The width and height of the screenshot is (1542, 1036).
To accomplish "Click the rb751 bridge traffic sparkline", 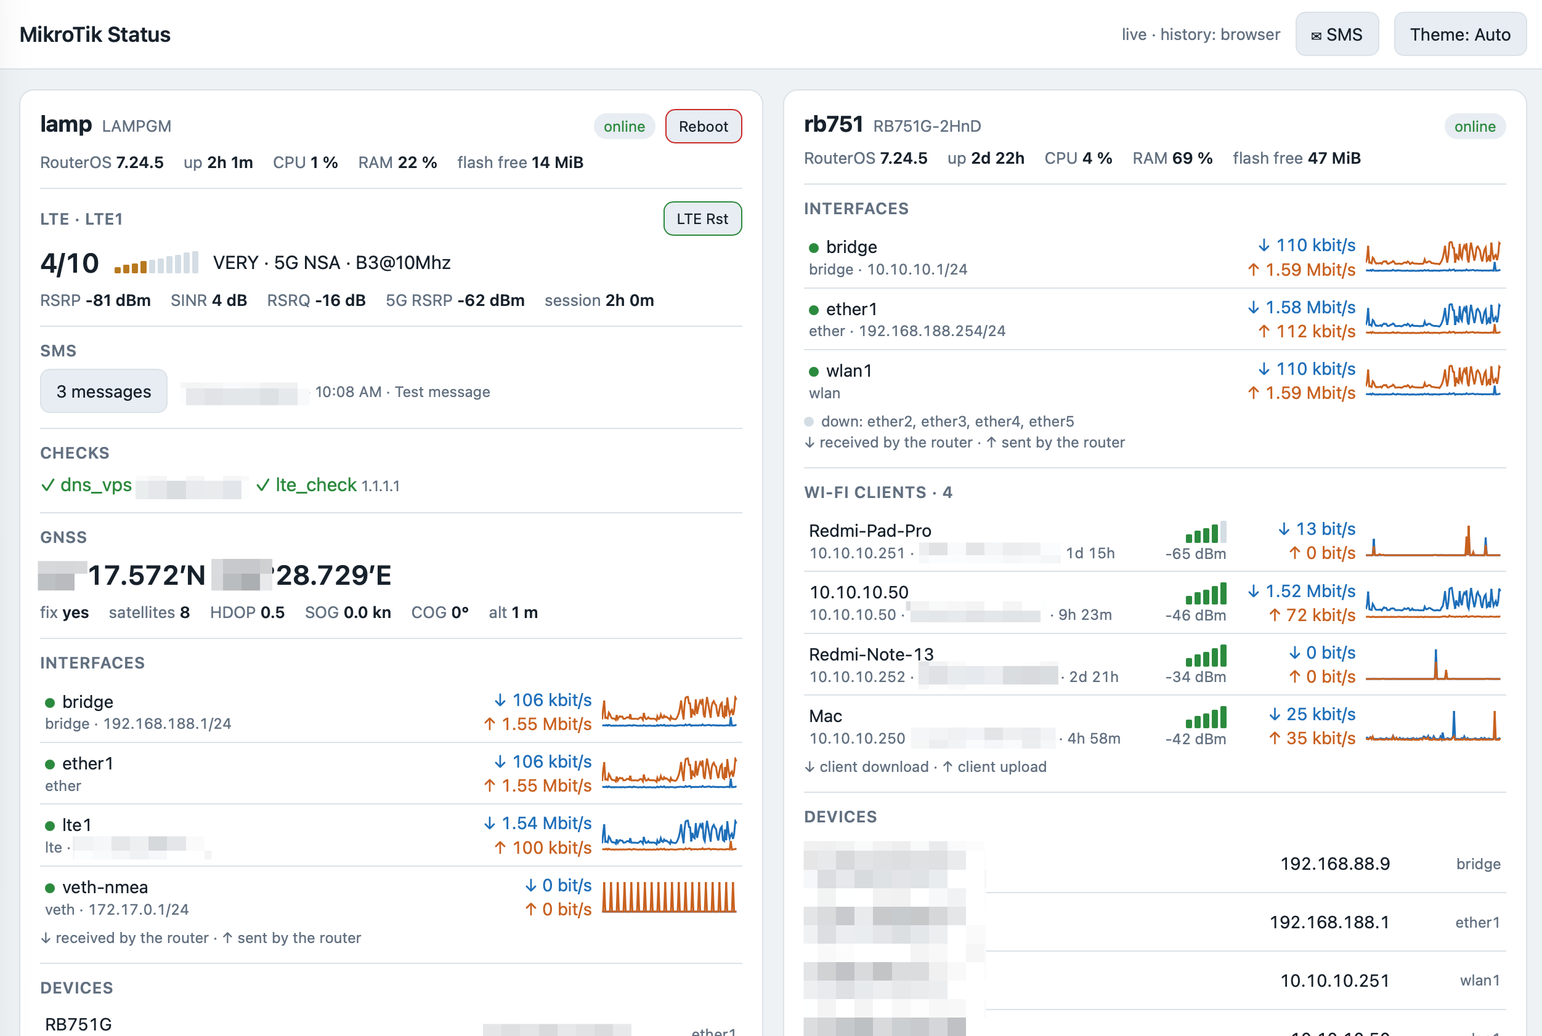I will pos(1433,257).
